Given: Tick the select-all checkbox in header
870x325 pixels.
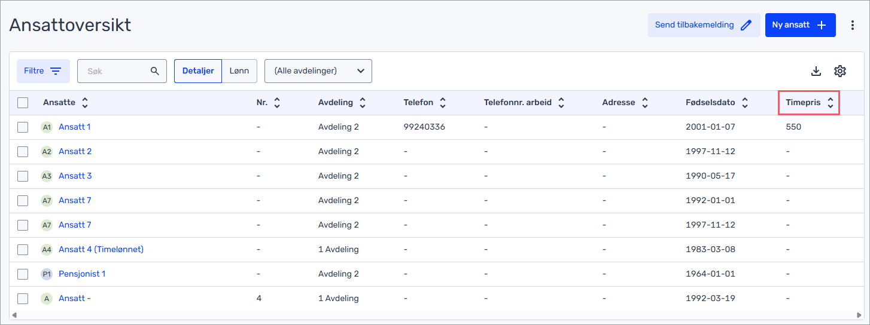Looking at the screenshot, I should [23, 103].
